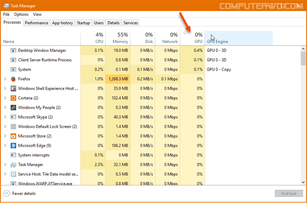
Task: Click the Microsoft Skype icon
Action: 13,117
